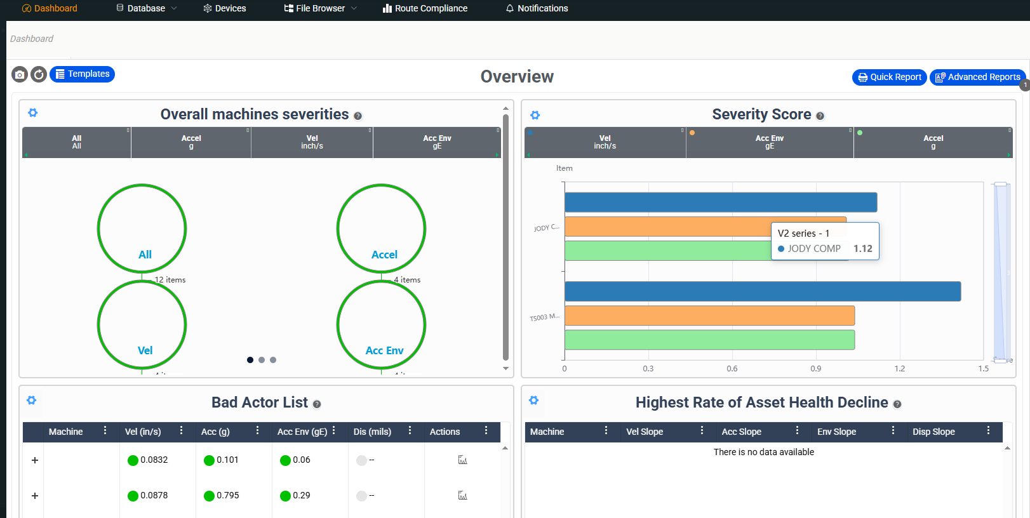Image resolution: width=1030 pixels, height=518 pixels.
Task: Open Acc (g) column options menu
Action: (257, 430)
